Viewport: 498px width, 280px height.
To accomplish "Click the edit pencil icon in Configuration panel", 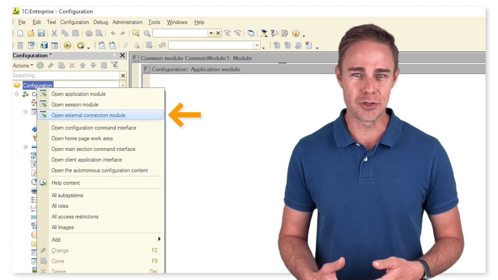I will [x=51, y=65].
